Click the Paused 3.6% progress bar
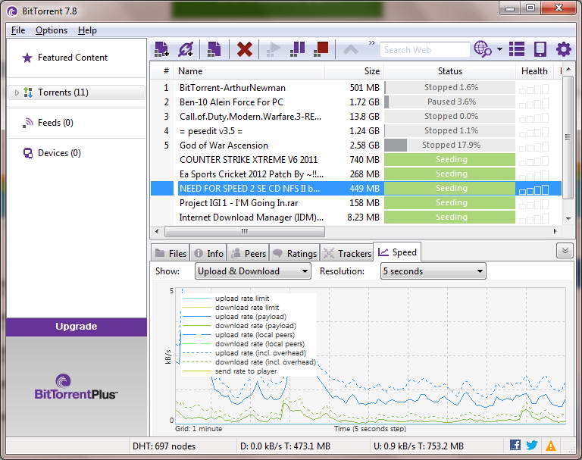Screen dimensions: 582x460 point(450,102)
